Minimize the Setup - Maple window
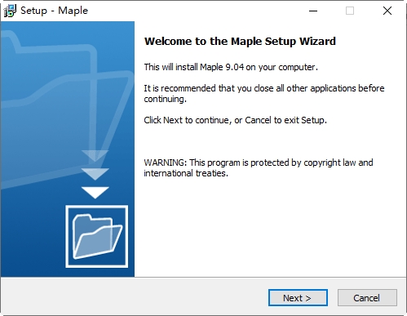Viewport: 407px width, 316px height. point(313,11)
